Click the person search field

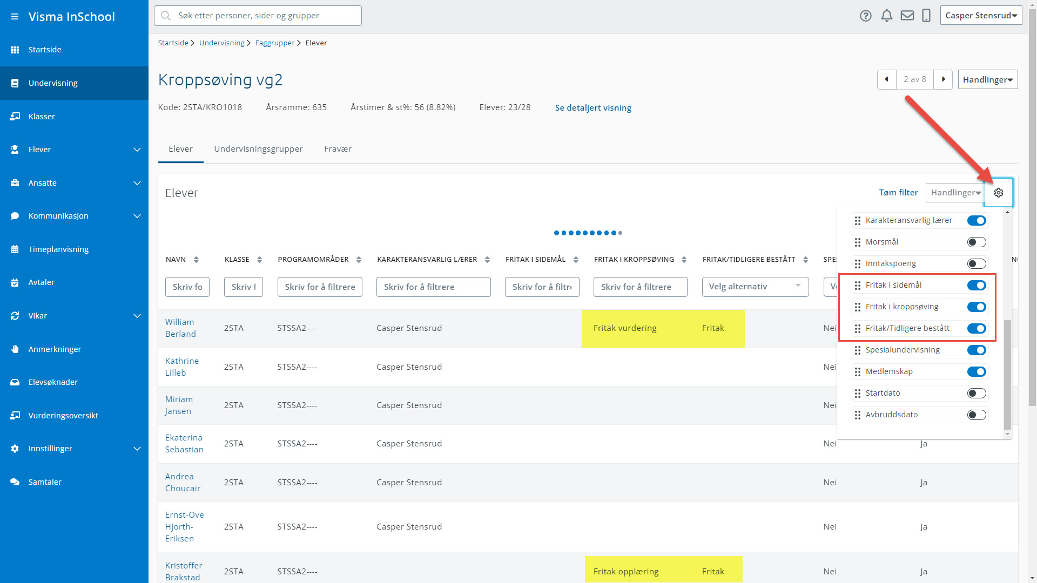tap(258, 16)
